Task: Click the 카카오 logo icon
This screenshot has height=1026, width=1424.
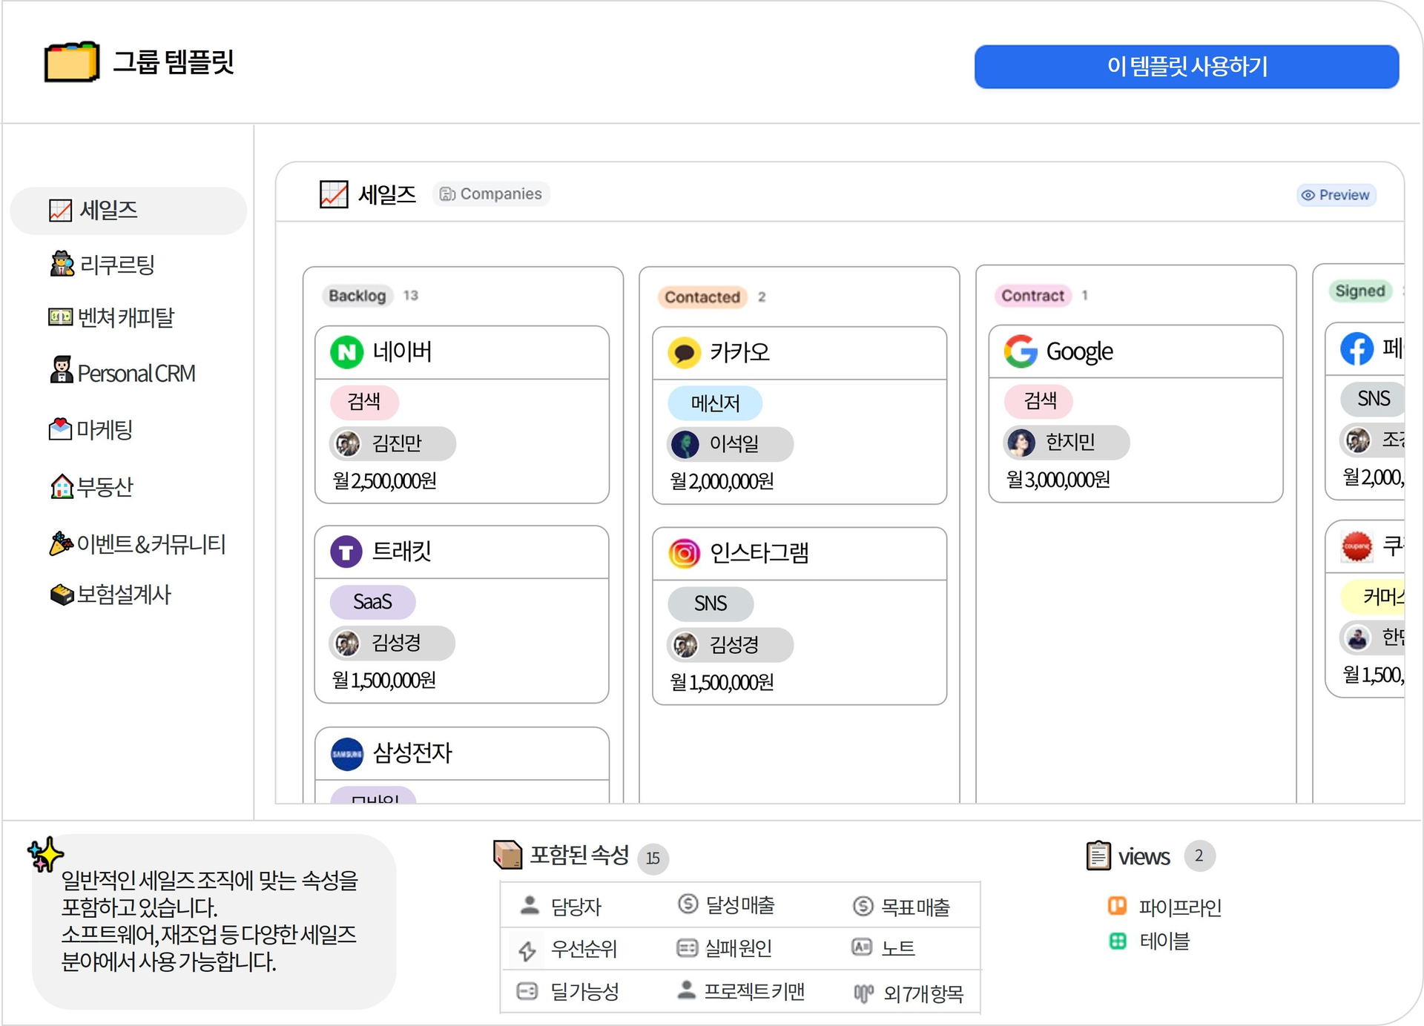Action: click(x=684, y=352)
